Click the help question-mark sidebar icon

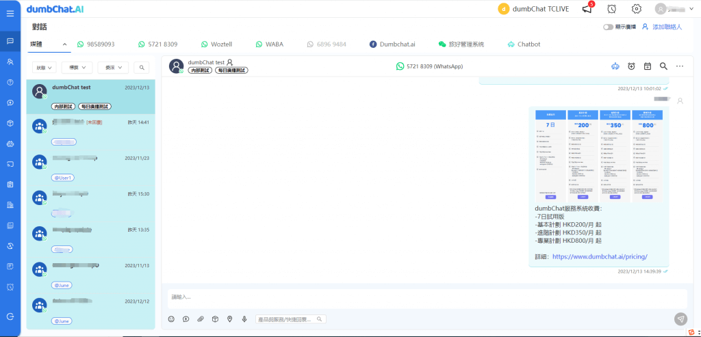click(10, 82)
